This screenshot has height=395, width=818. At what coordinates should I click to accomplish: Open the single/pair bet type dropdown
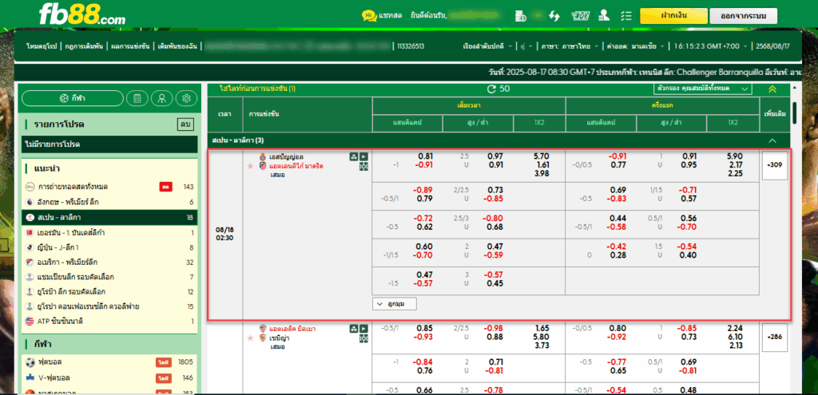tap(526, 46)
